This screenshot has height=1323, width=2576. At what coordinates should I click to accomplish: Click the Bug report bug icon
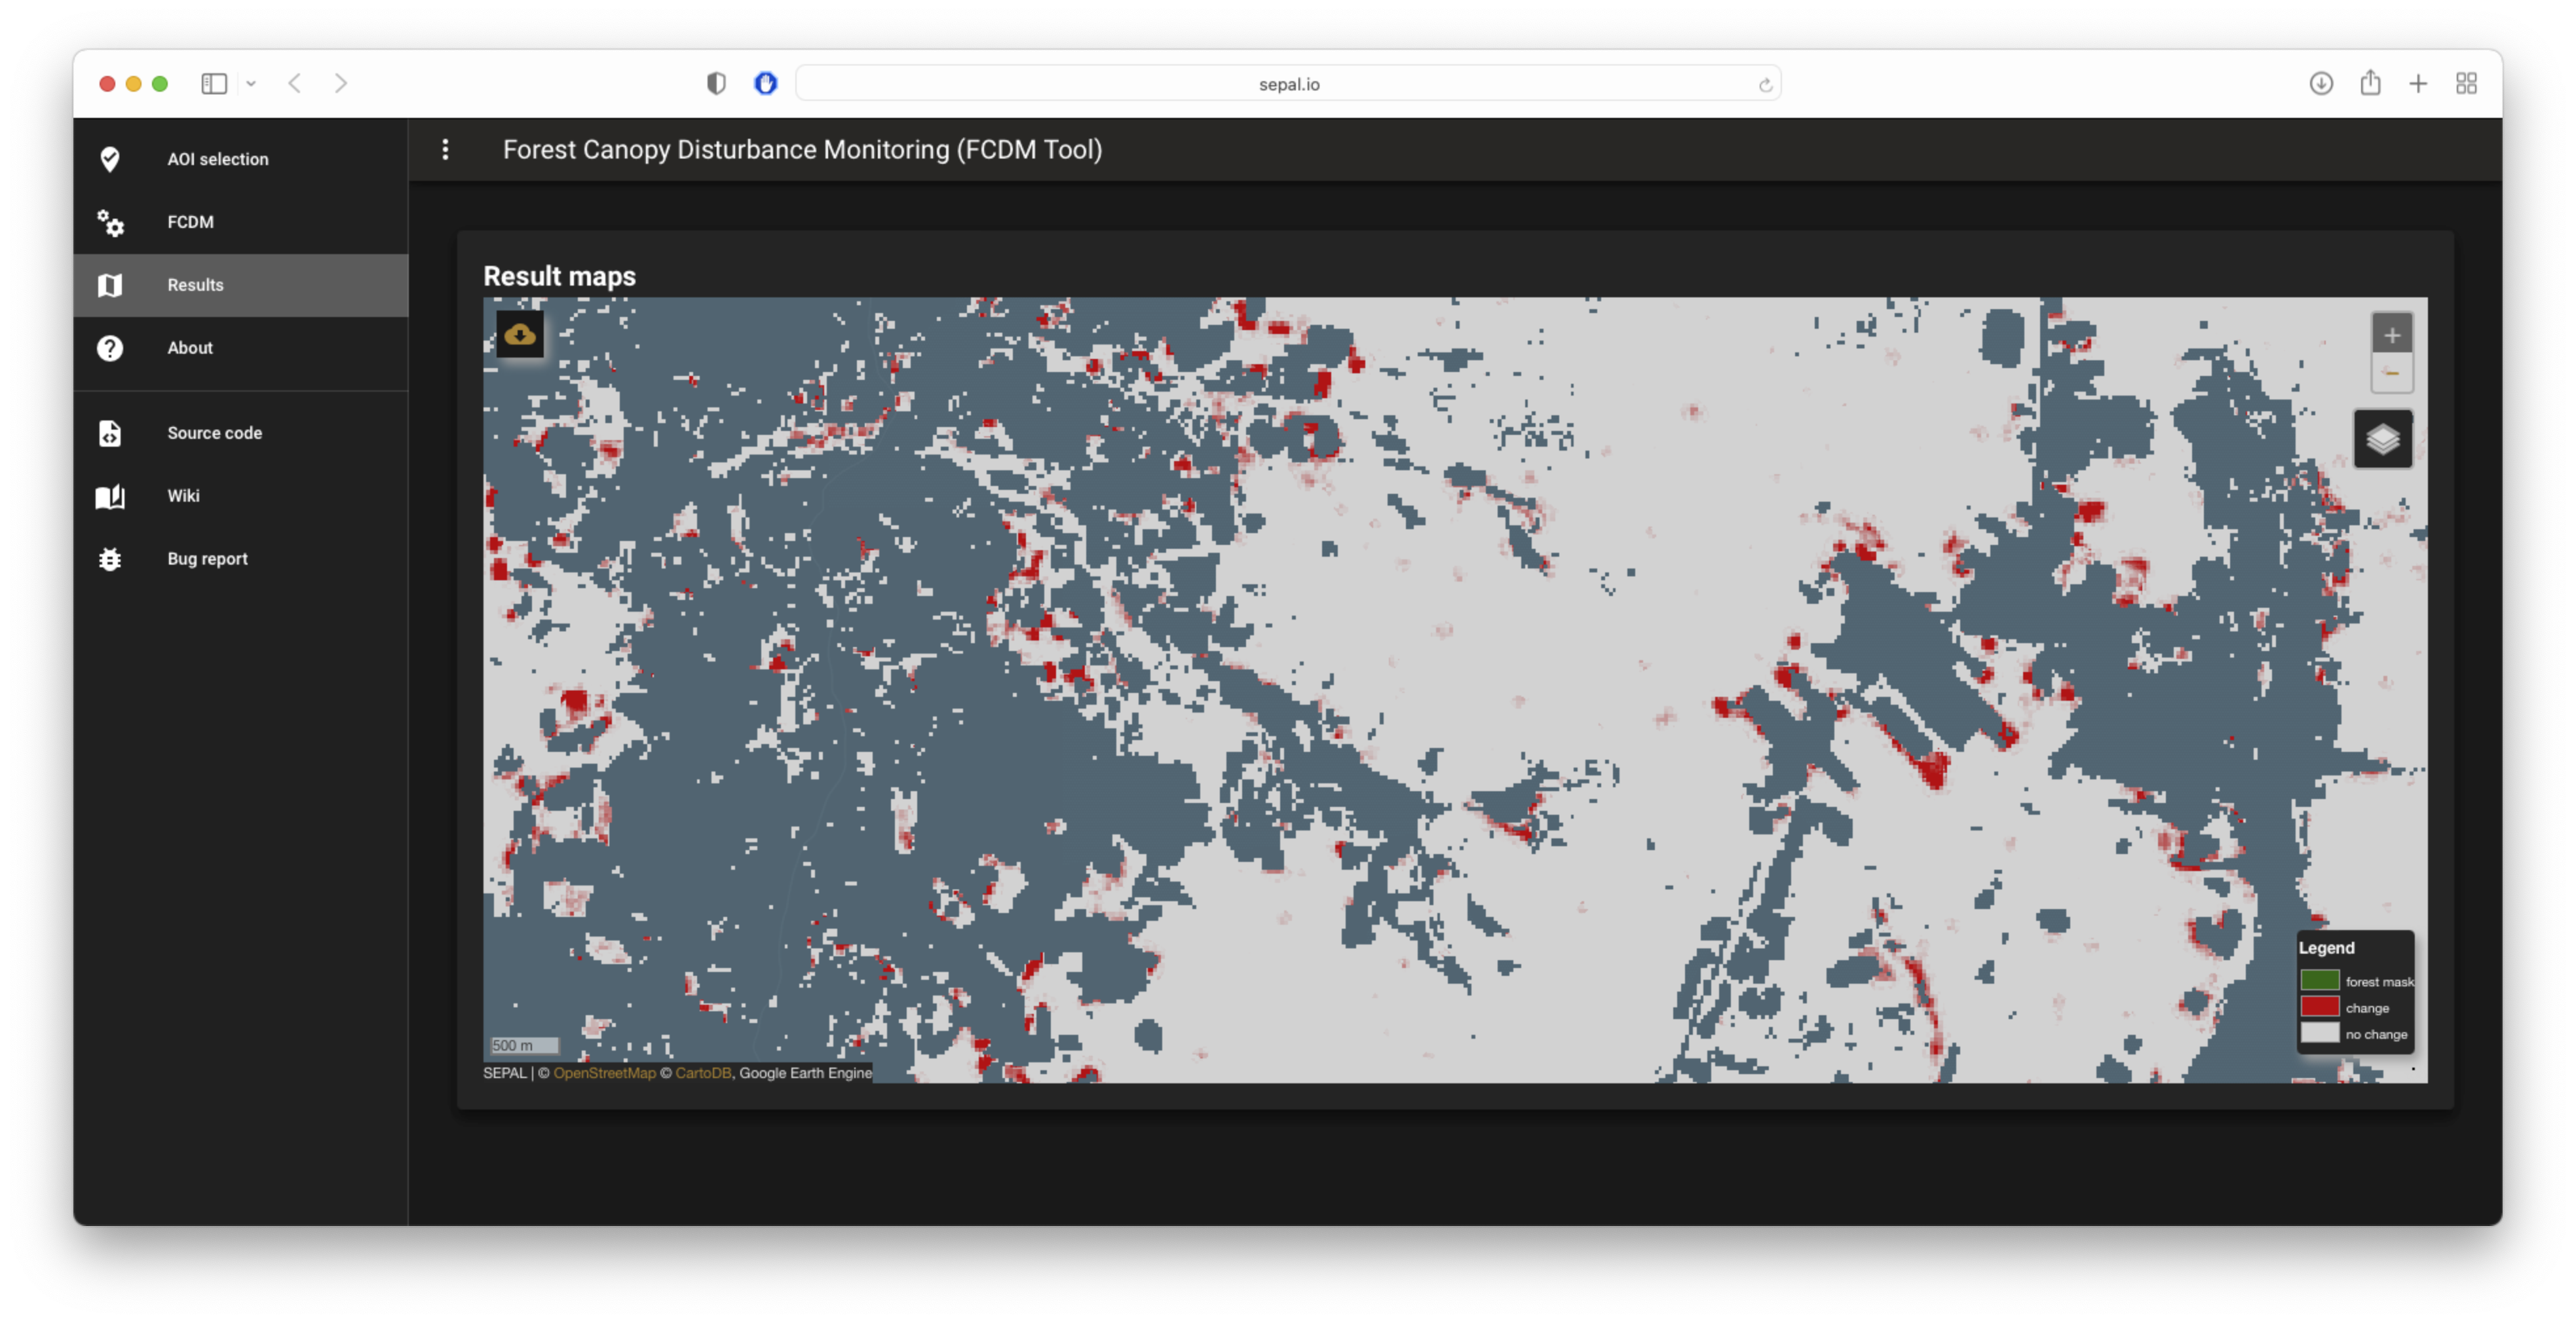pyautogui.click(x=110, y=559)
